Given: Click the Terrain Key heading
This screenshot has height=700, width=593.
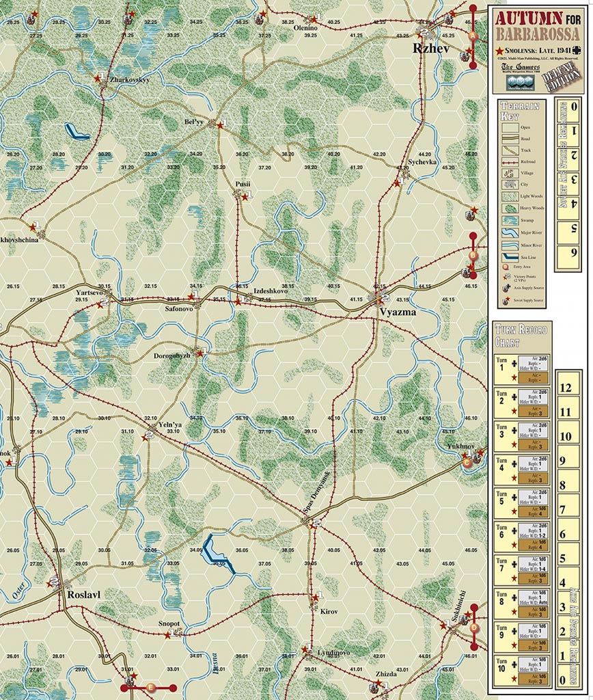Looking at the screenshot, I should click(x=519, y=110).
